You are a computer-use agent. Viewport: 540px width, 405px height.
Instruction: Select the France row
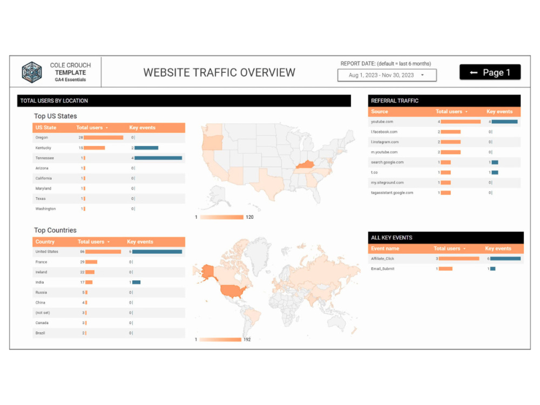coord(109,262)
